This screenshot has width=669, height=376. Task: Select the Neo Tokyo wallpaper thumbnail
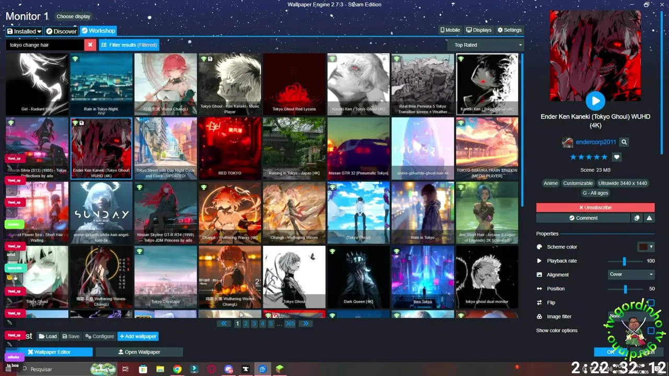click(423, 277)
